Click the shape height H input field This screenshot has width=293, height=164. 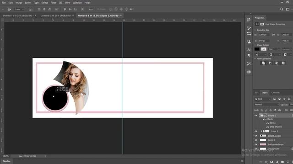[x=286, y=35]
